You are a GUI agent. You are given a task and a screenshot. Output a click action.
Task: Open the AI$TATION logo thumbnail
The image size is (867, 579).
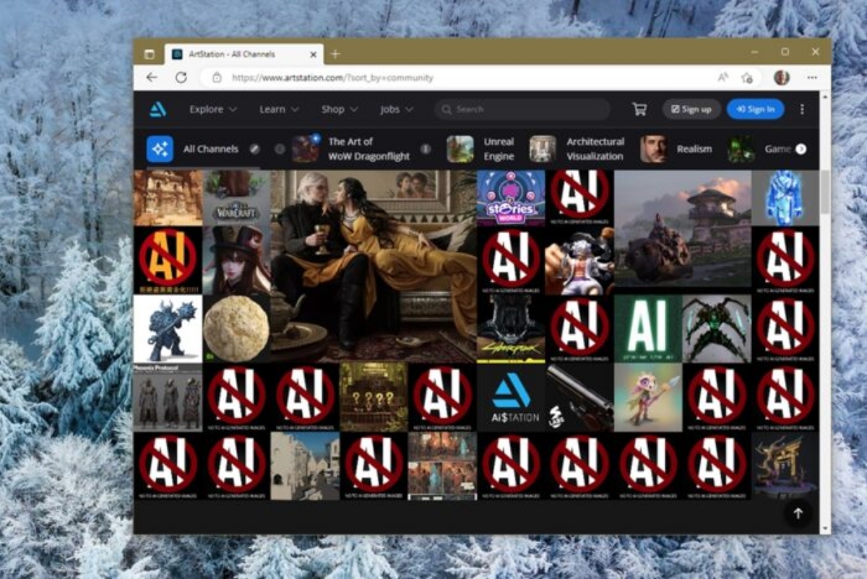[511, 397]
